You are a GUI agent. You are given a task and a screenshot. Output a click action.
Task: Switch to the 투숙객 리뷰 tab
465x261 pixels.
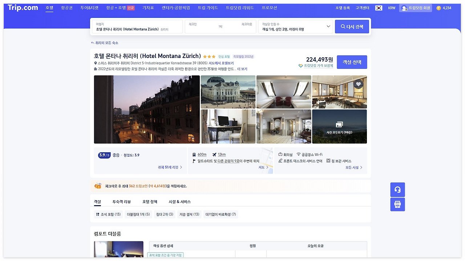(x=122, y=202)
